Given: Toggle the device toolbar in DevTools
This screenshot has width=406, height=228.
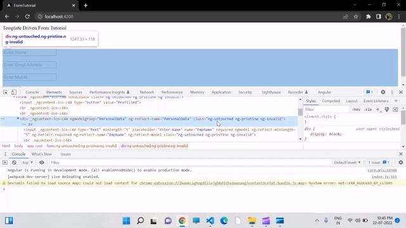Looking at the screenshot, I should click(14, 92).
